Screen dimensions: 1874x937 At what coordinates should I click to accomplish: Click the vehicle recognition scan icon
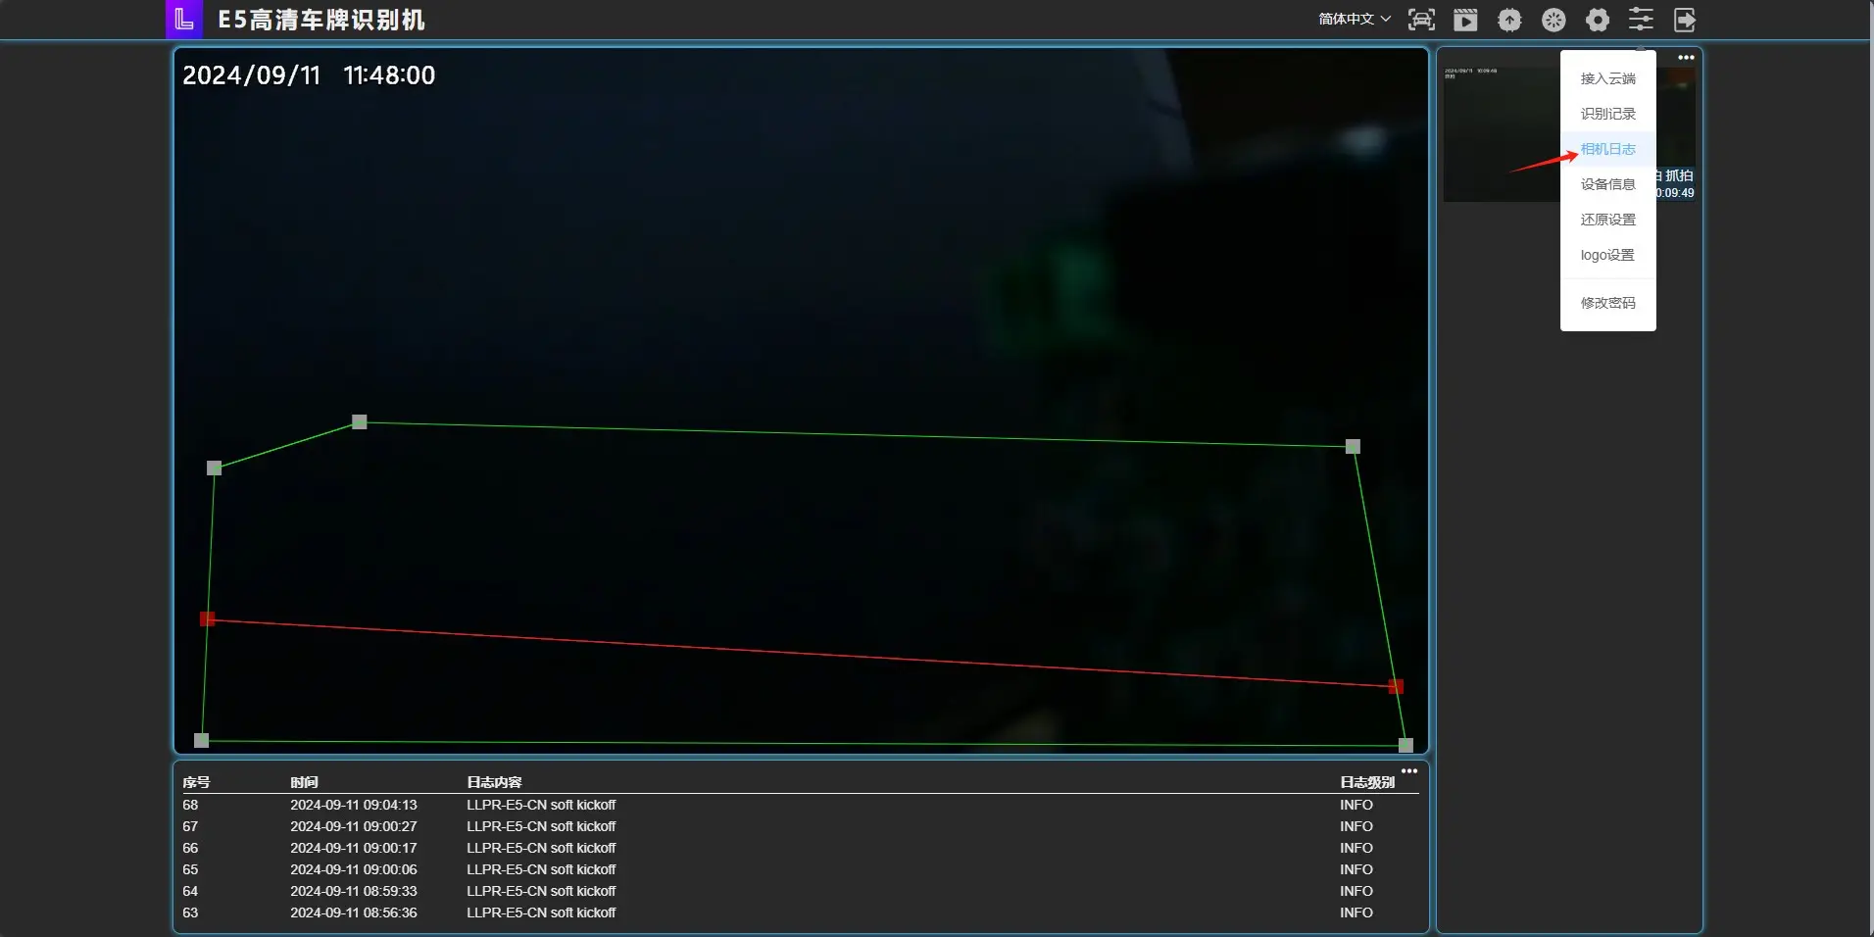1421,20
